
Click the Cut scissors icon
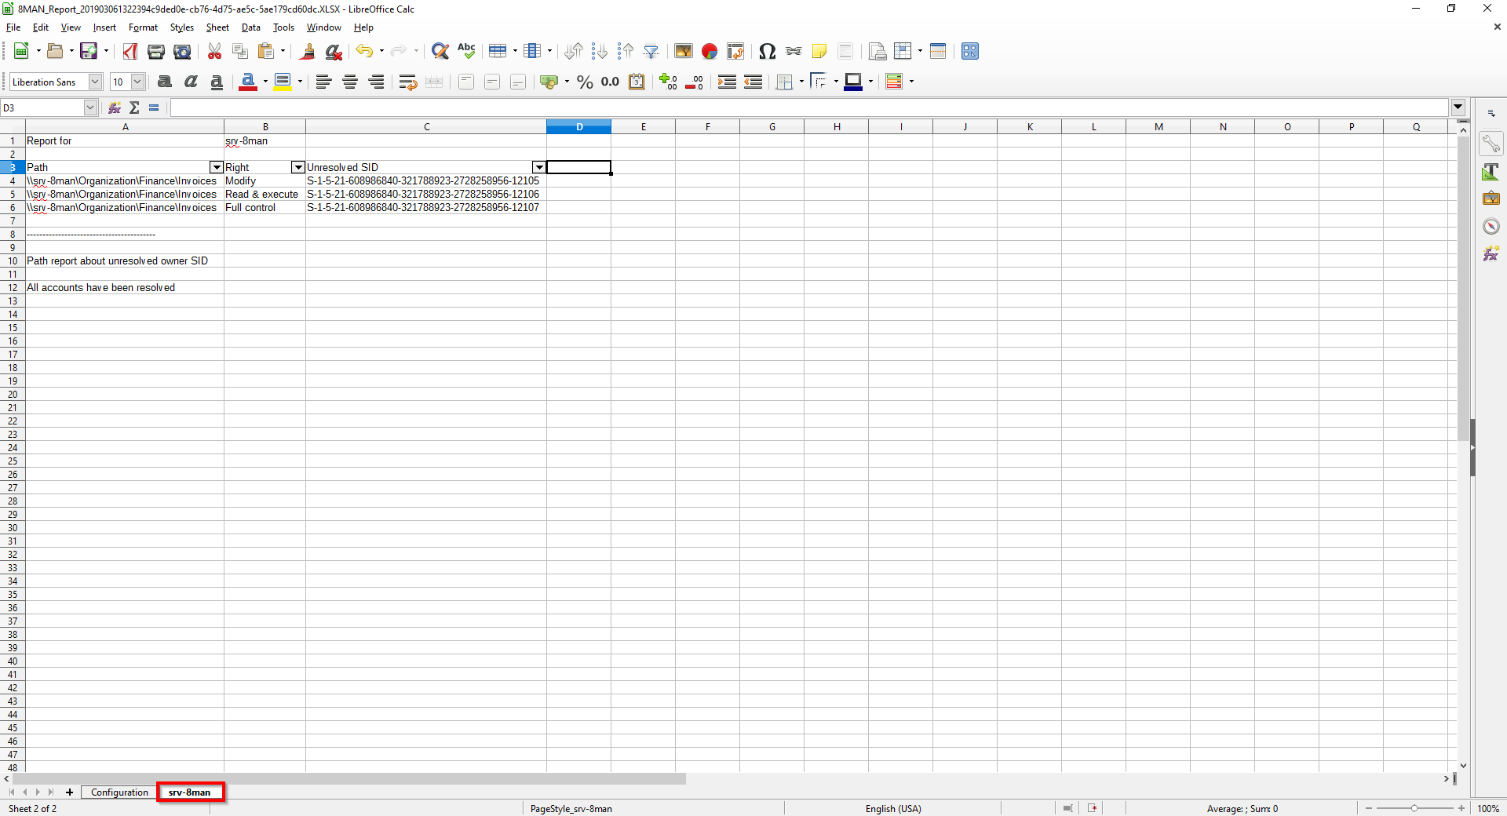(214, 52)
